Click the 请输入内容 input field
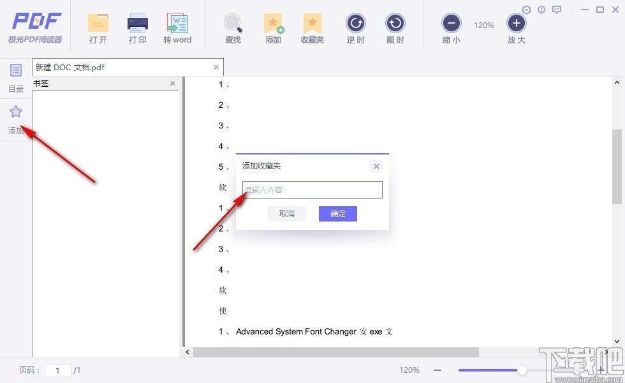The width and height of the screenshot is (625, 383). click(312, 190)
